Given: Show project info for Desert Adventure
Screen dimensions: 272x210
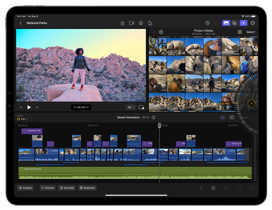Looking at the screenshot, I should [154, 117].
